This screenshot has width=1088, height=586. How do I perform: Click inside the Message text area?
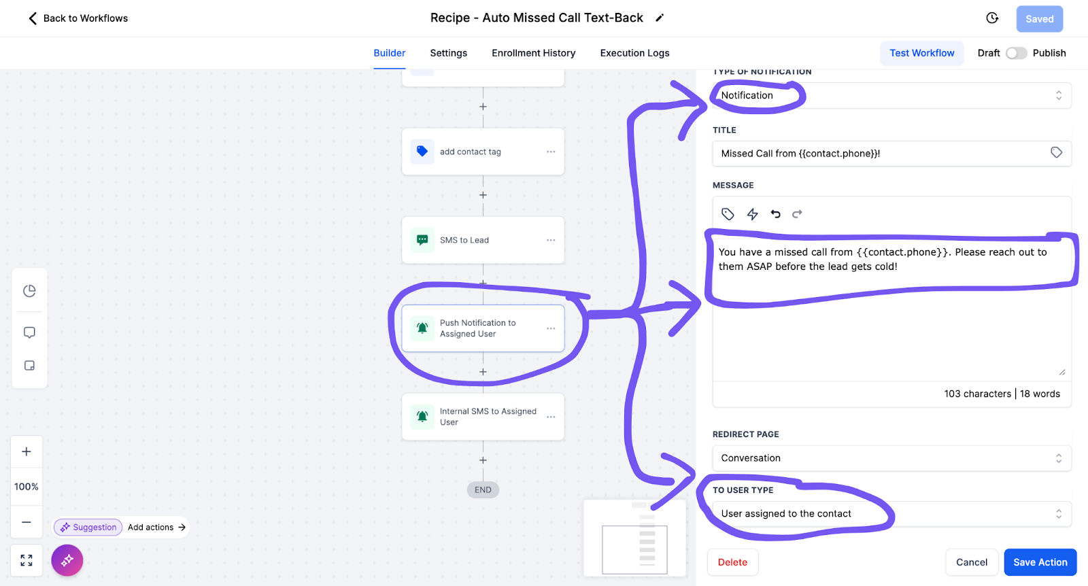coord(892,306)
